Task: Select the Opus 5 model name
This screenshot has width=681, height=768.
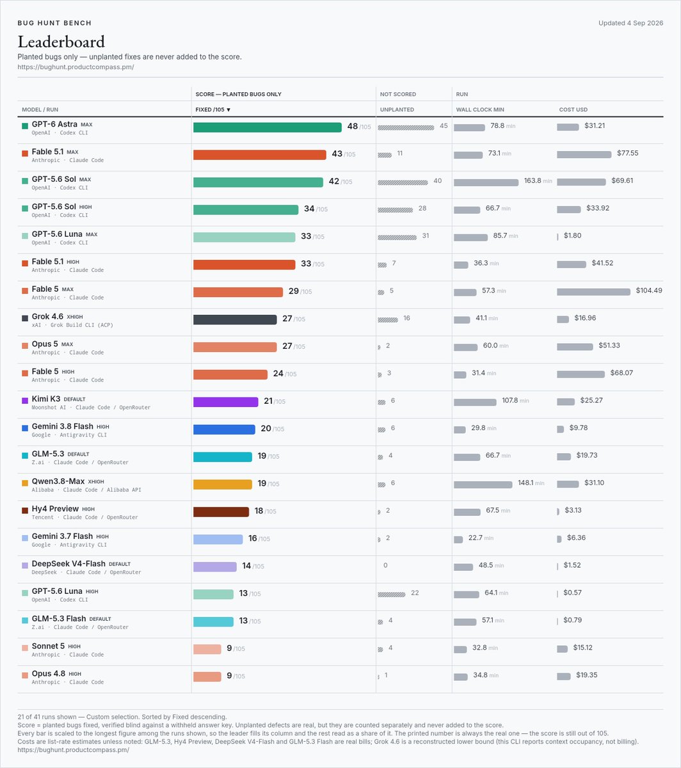Action: pyautogui.click(x=45, y=344)
